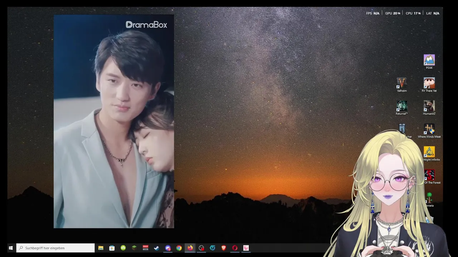Launch Valheim from the desktop
This screenshot has width=458, height=257.
[402, 85]
